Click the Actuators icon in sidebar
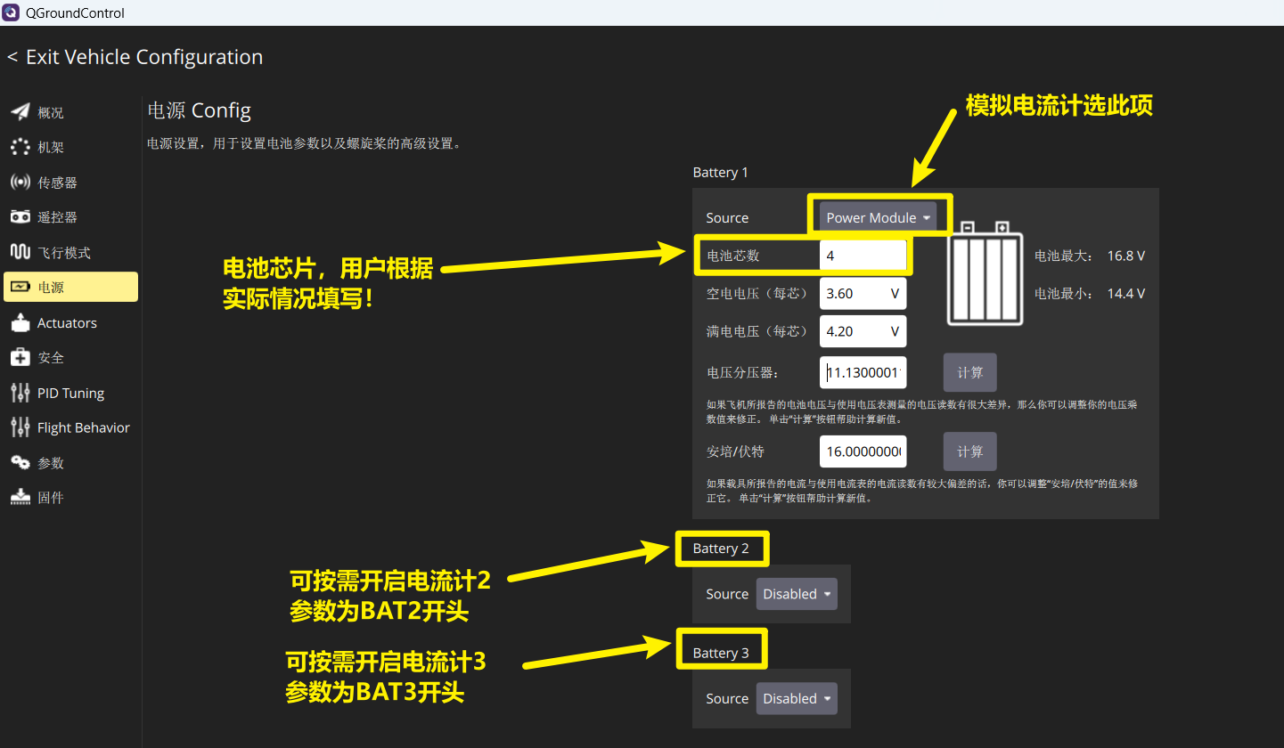Viewport: 1284px width, 748px height. [x=20, y=322]
